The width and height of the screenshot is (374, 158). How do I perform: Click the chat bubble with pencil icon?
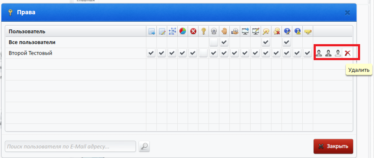[266, 31]
